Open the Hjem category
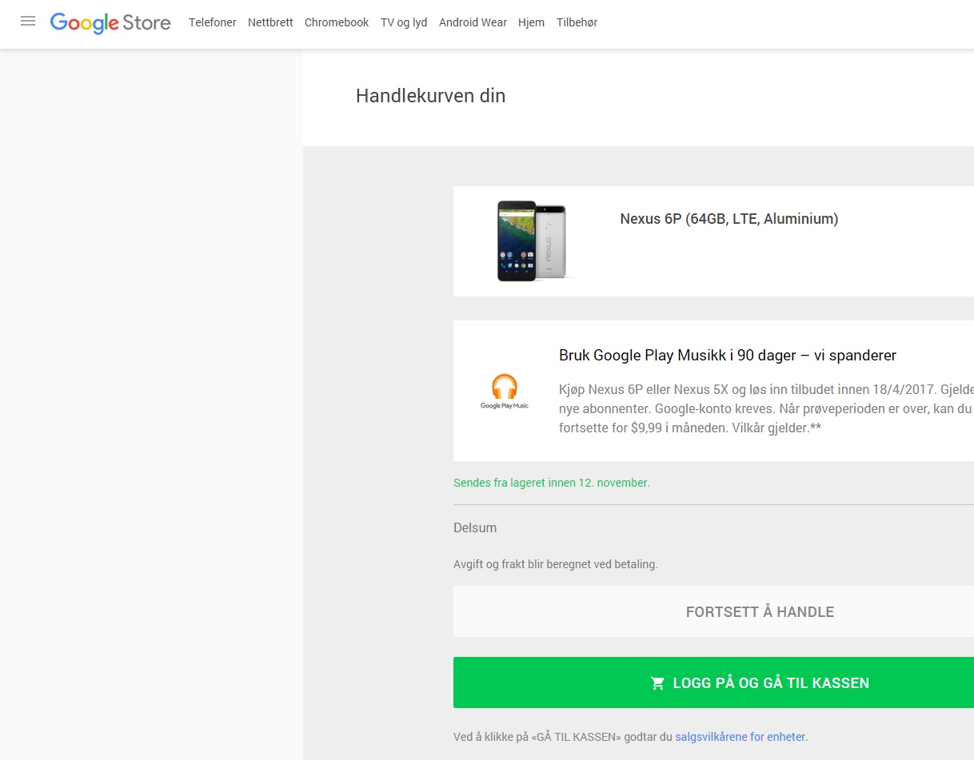Image resolution: width=974 pixels, height=760 pixels. 531,22
